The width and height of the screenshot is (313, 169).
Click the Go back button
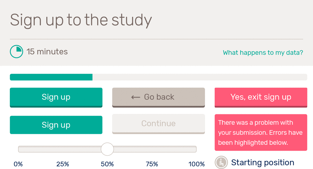tap(158, 97)
